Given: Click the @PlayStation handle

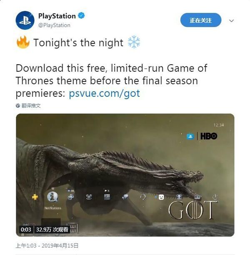Looking at the screenshot, I should [54, 25].
